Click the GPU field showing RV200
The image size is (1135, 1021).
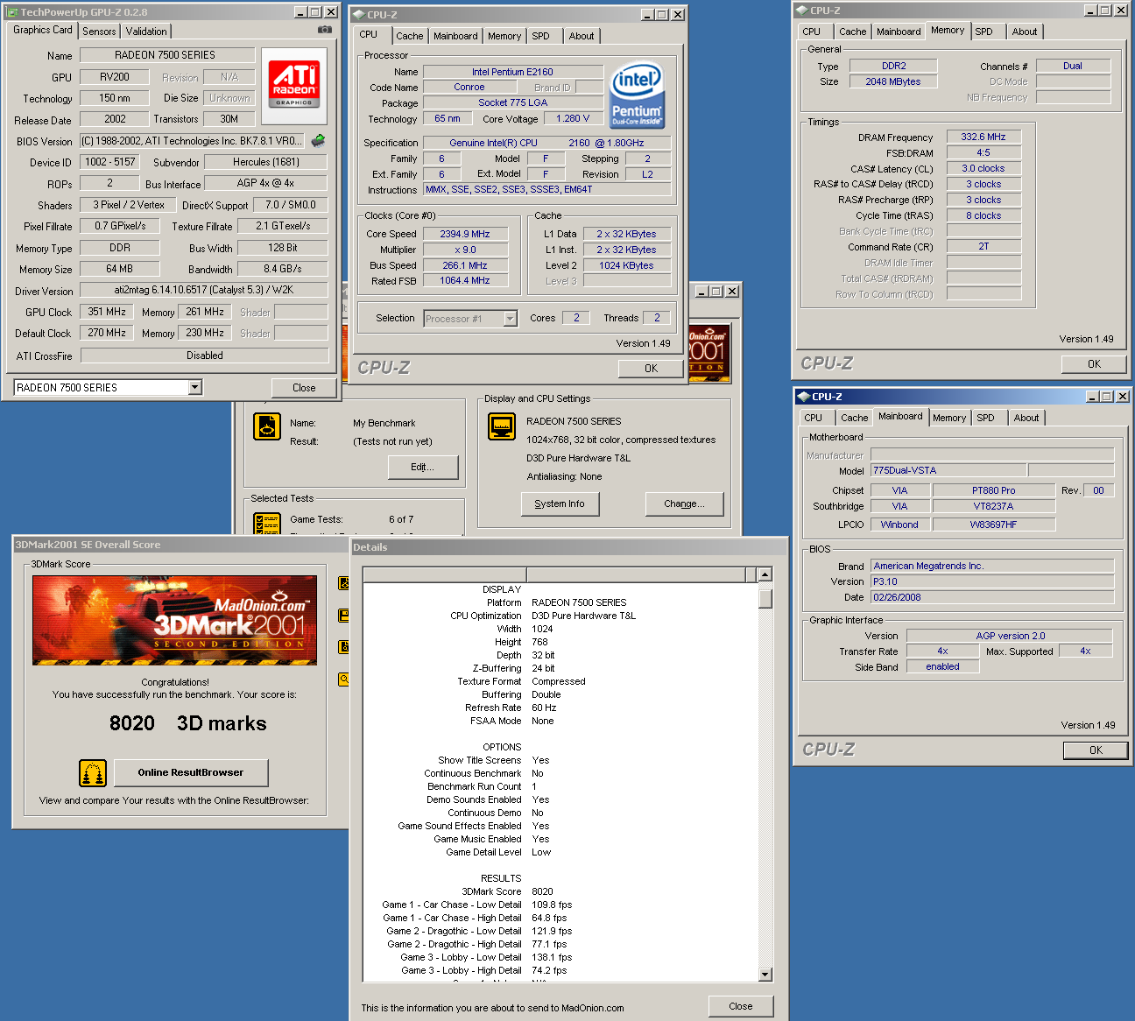pos(115,77)
